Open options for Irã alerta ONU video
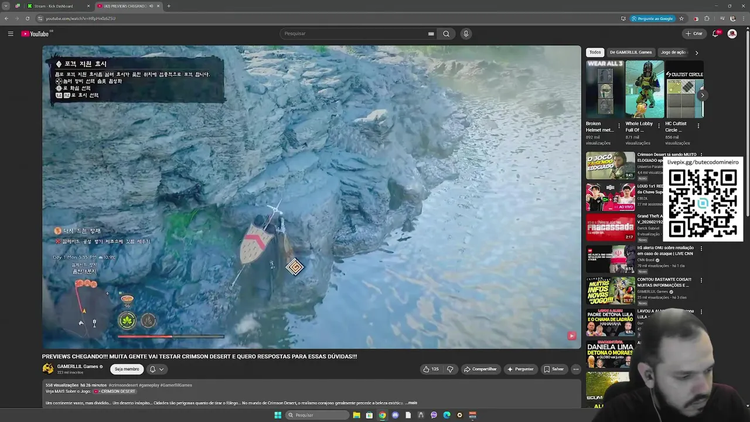The image size is (750, 422). point(701,249)
